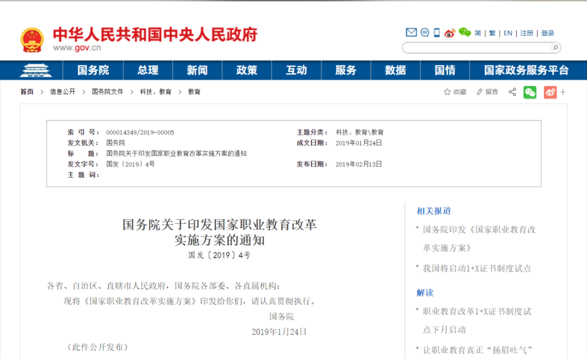
Task: Open the 政策 navigation menu
Action: 247,70
